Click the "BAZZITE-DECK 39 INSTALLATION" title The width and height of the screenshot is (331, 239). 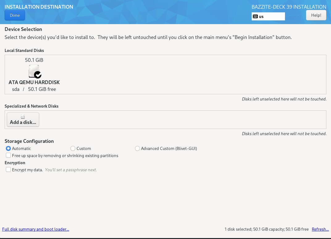click(289, 7)
